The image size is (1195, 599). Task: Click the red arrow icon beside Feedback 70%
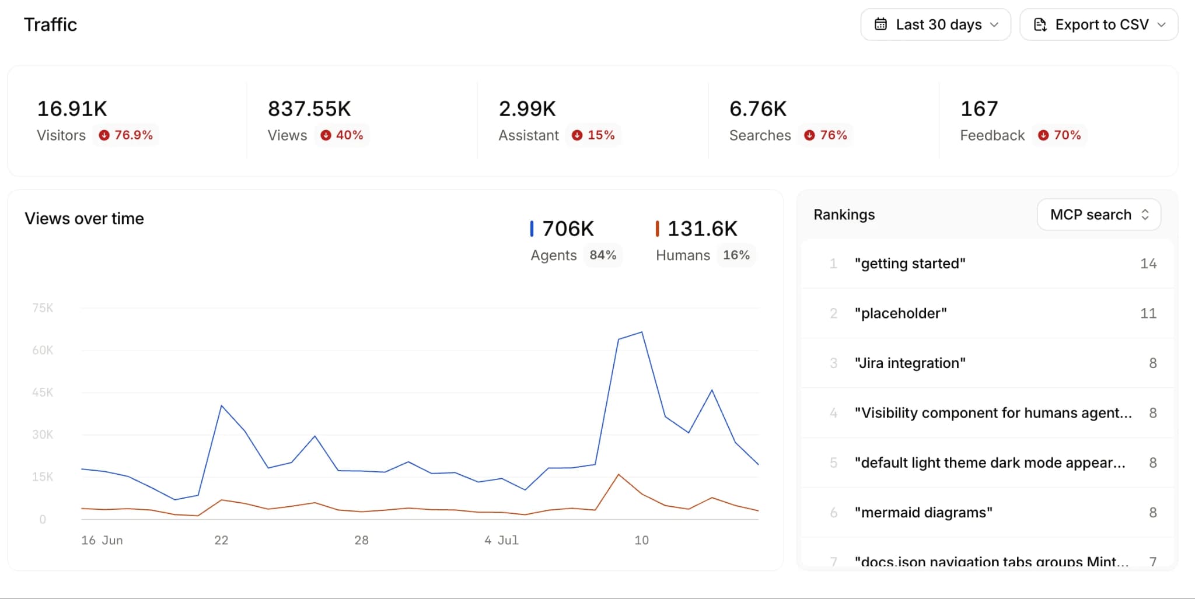point(1043,135)
